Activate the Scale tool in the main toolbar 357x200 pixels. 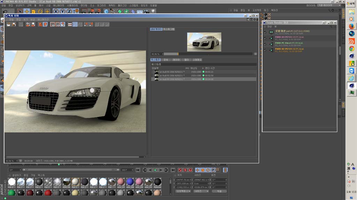coord(33,11)
